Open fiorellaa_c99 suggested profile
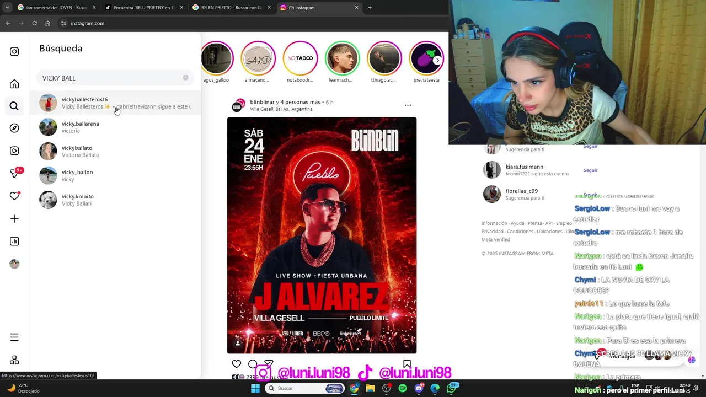Image resolution: width=706 pixels, height=397 pixels. pyautogui.click(x=521, y=191)
